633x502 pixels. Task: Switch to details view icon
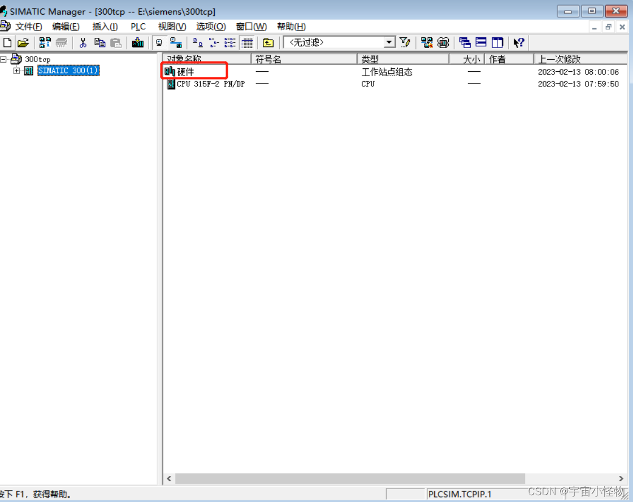[x=246, y=42]
